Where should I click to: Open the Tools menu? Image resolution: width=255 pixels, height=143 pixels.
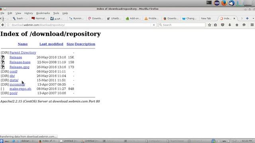pyautogui.click(x=56, y=13)
